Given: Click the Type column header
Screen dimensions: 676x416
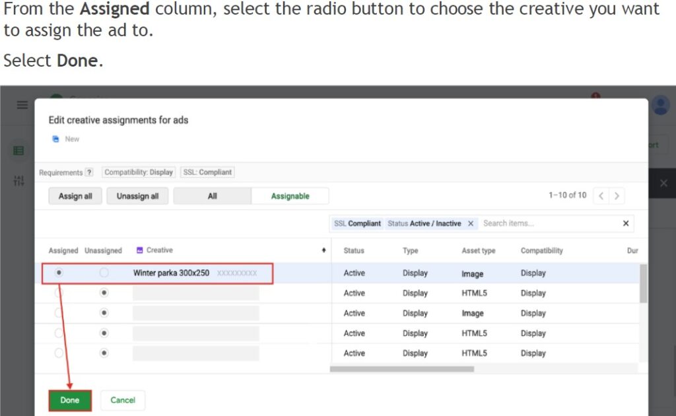Looking at the screenshot, I should [x=411, y=250].
